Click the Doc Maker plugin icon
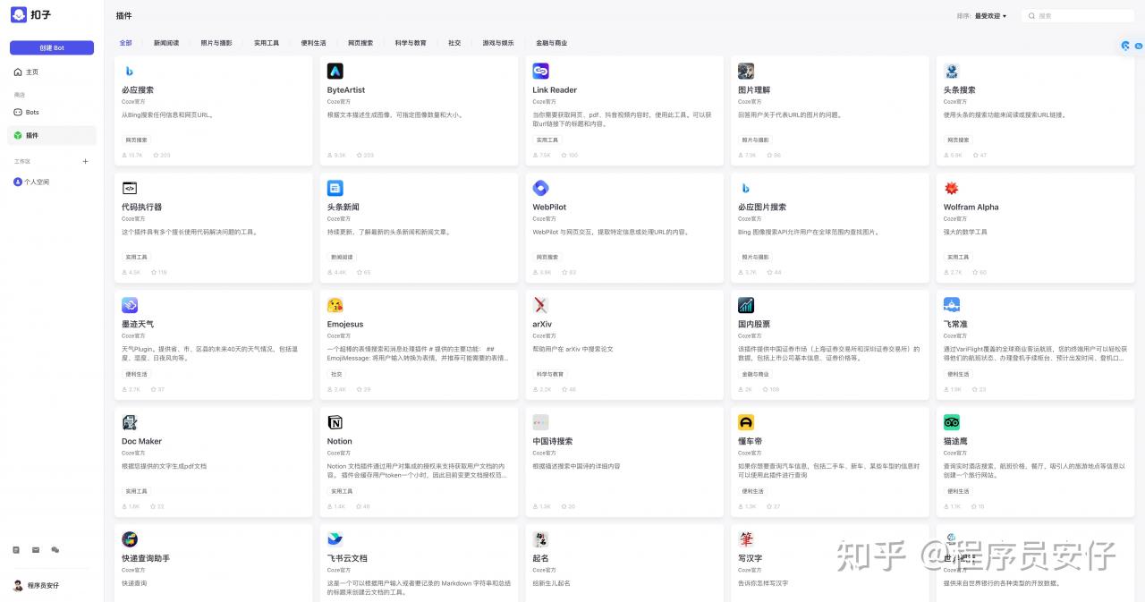Image resolution: width=1145 pixels, height=602 pixels. [130, 422]
